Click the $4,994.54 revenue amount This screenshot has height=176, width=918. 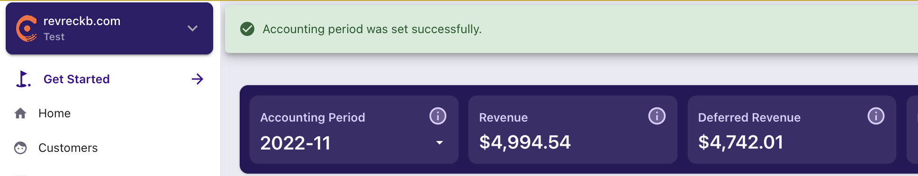point(525,142)
